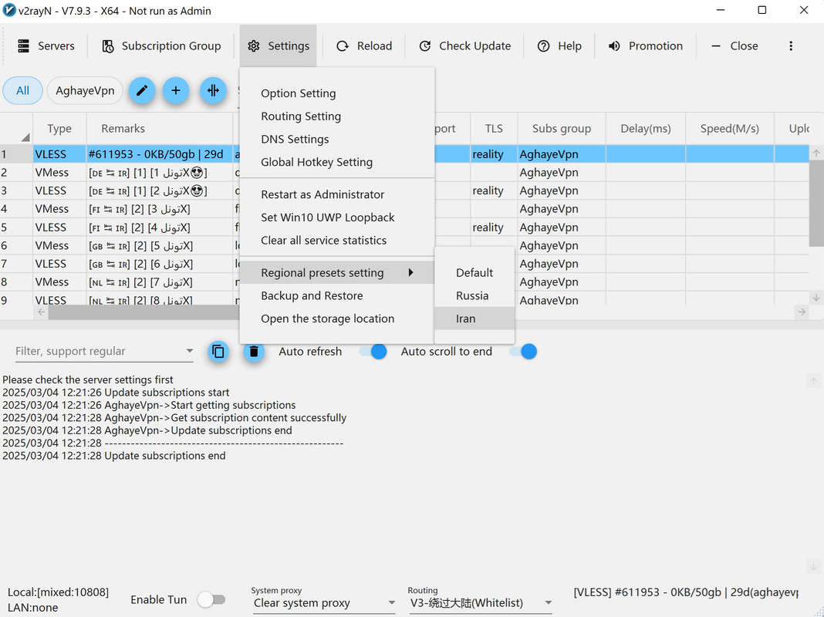The width and height of the screenshot is (824, 617).
Task: Click the copy log icon
Action: coord(218,351)
